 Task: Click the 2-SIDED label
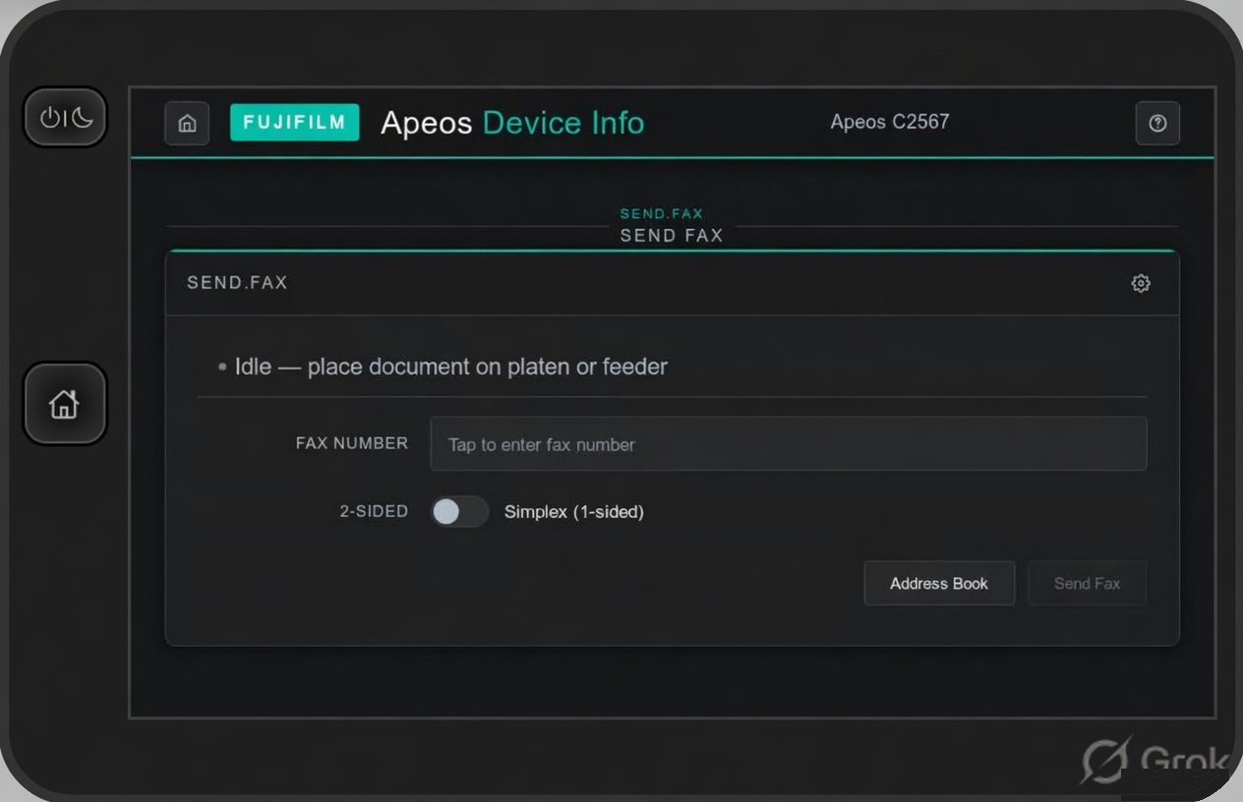pos(374,511)
